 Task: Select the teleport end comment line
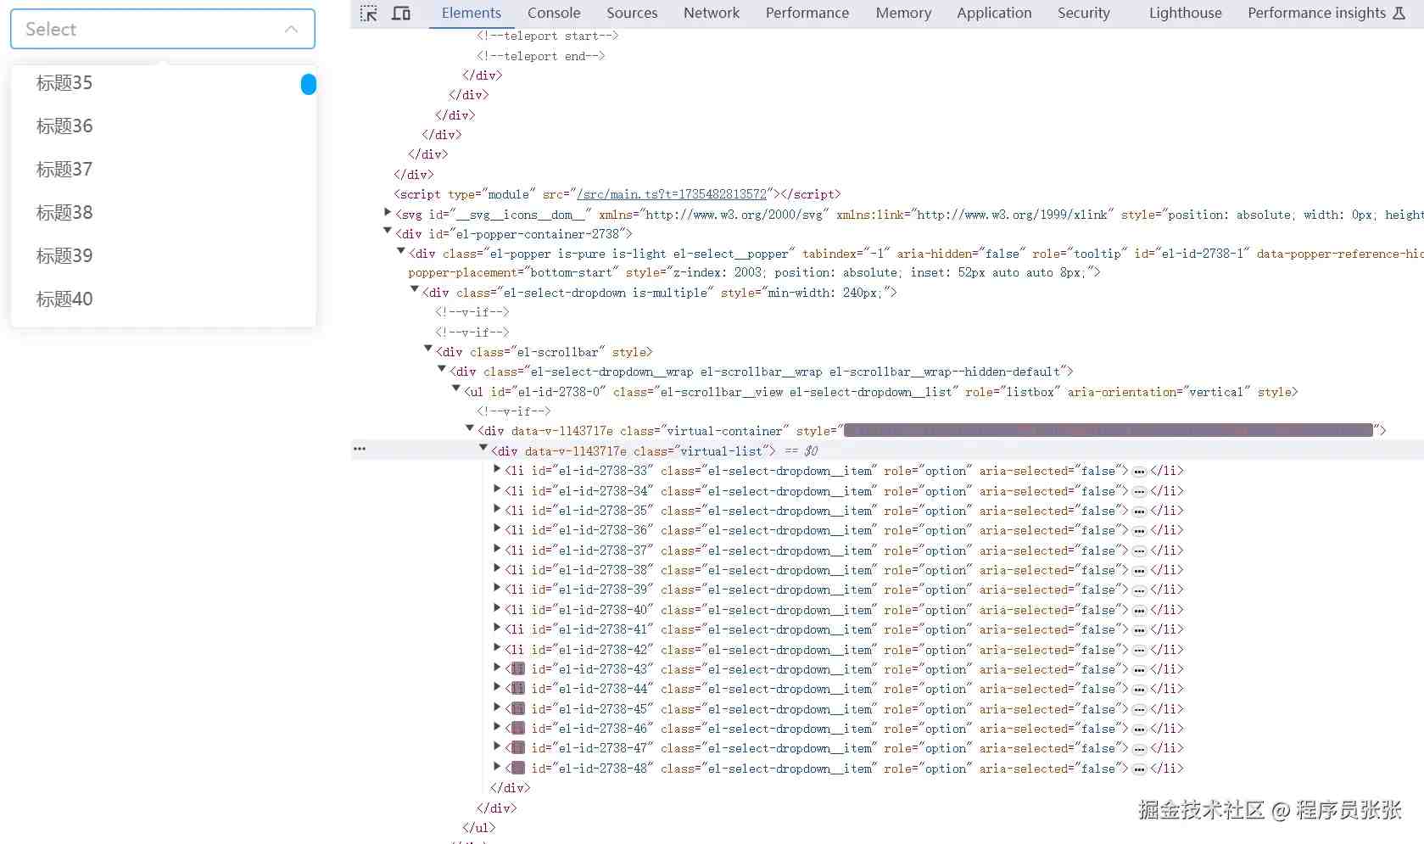click(x=540, y=57)
